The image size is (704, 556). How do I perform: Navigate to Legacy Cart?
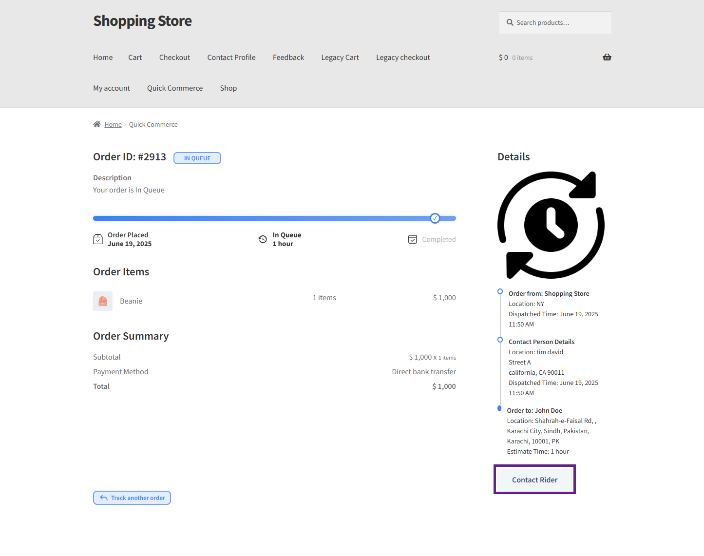pos(340,58)
